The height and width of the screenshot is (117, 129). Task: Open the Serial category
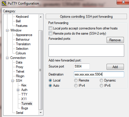coord(20,113)
